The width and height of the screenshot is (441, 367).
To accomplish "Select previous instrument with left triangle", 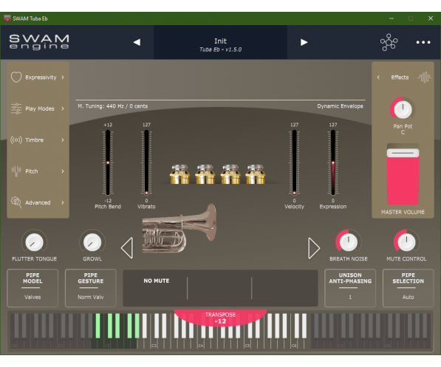I will [x=127, y=248].
